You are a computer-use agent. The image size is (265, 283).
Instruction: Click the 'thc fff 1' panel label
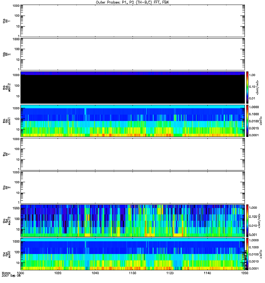coord(6,154)
